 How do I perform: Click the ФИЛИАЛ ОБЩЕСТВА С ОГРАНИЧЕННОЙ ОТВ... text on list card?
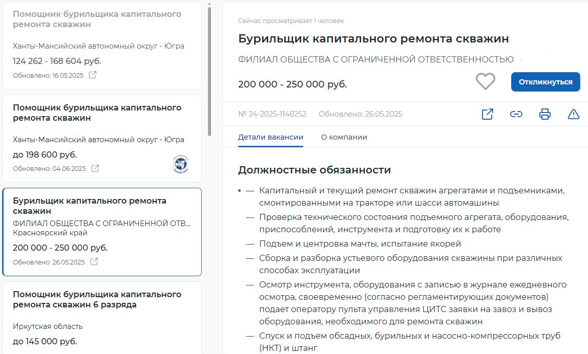pos(101,223)
